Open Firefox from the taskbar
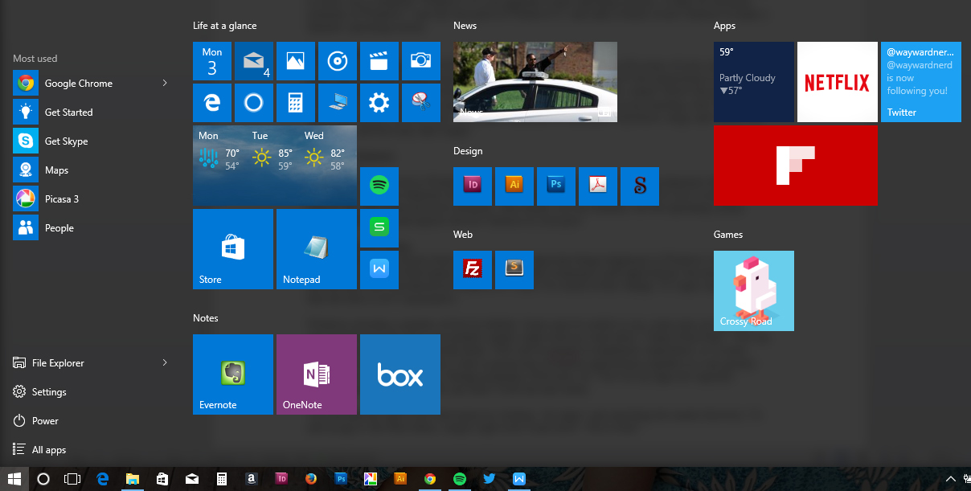This screenshot has height=491, width=971. pyautogui.click(x=311, y=479)
